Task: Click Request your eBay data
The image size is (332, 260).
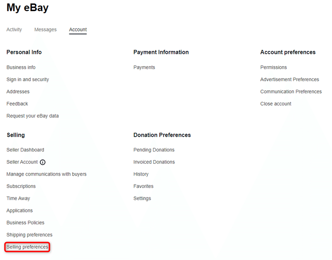Action: (33, 116)
